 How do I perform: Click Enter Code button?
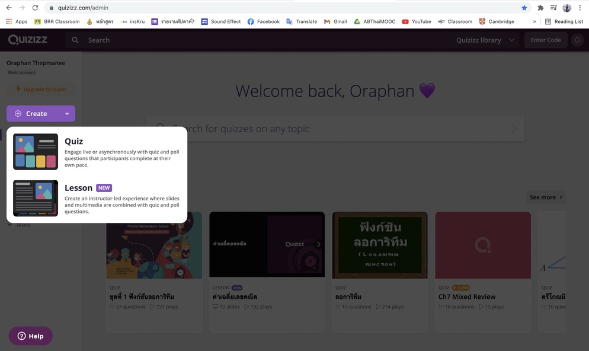tap(546, 40)
